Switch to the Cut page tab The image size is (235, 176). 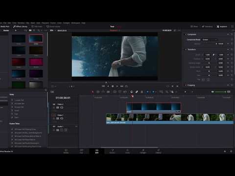81,151
